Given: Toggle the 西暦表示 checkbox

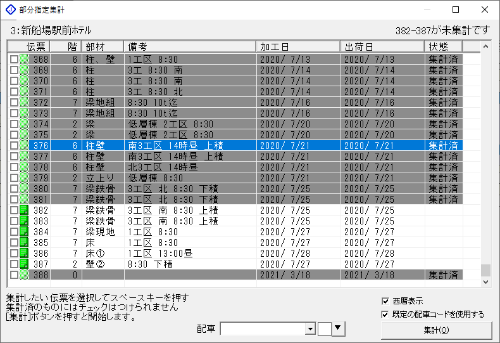Looking at the screenshot, I should [385, 301].
